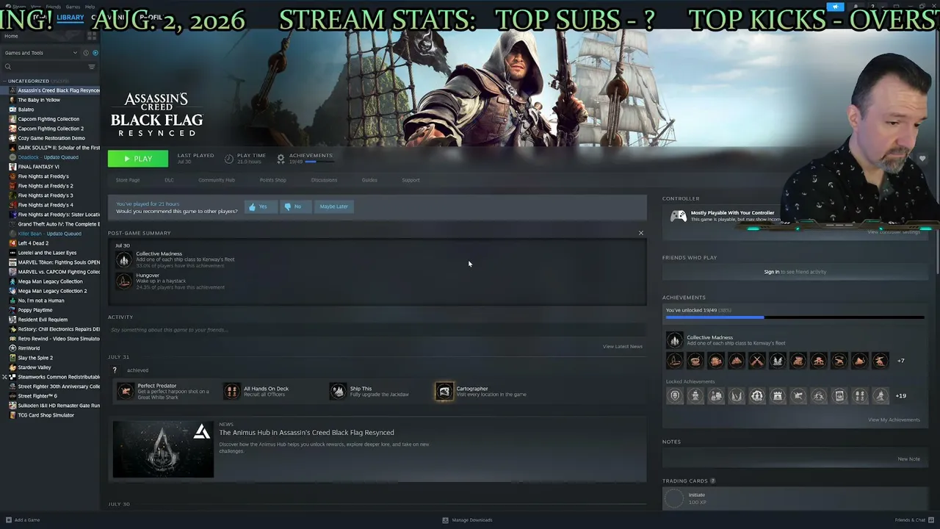940x529 pixels.
Task: Open the Games menu
Action: 73,7
